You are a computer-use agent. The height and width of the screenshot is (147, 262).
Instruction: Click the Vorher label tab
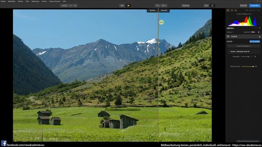(152, 10)
